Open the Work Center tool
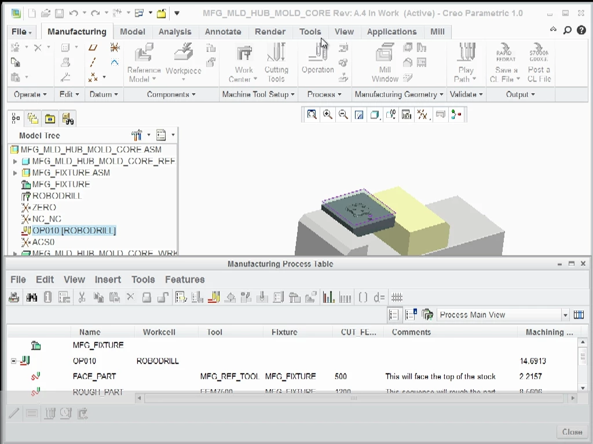This screenshot has width=593, height=444. (244, 62)
